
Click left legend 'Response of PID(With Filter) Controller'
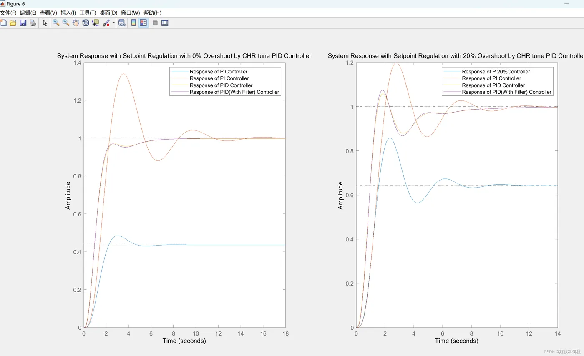click(234, 92)
